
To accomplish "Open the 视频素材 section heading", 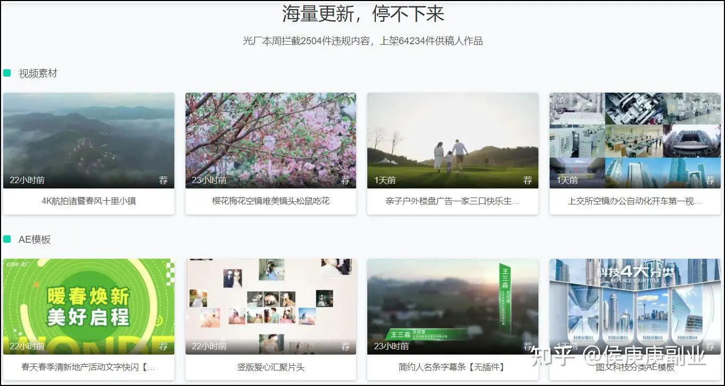I will tap(38, 73).
